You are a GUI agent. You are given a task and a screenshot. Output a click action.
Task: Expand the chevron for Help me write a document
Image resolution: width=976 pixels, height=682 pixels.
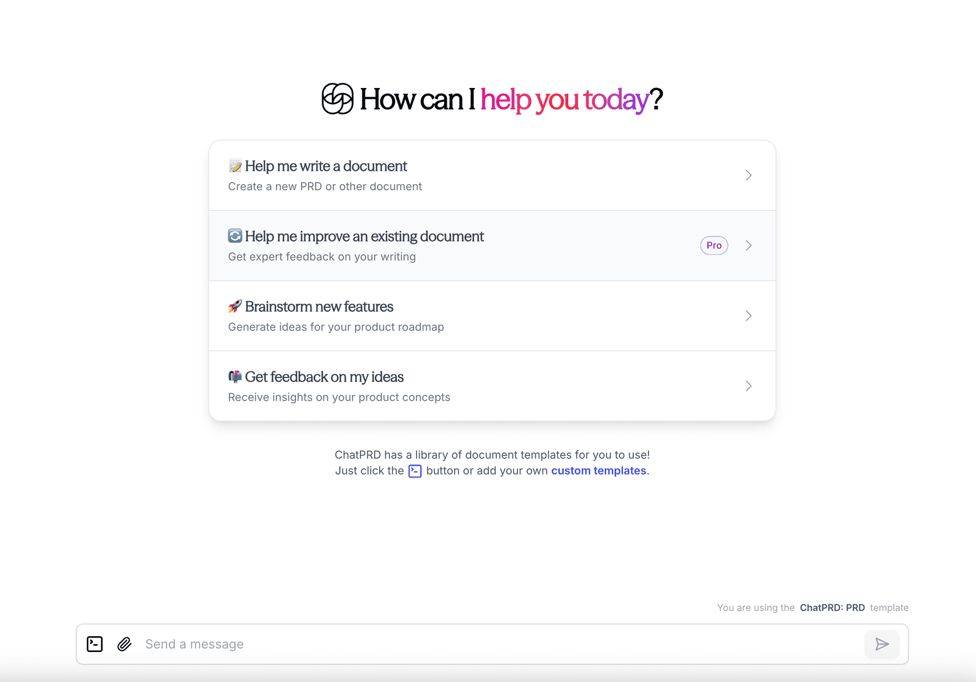click(x=748, y=175)
